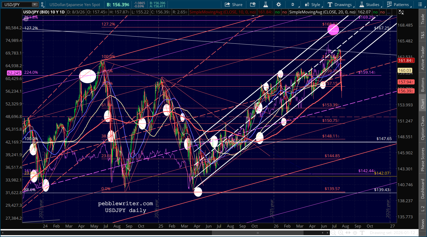Open the list view menu icon
This screenshot has width=427, height=237.
click(420, 4)
